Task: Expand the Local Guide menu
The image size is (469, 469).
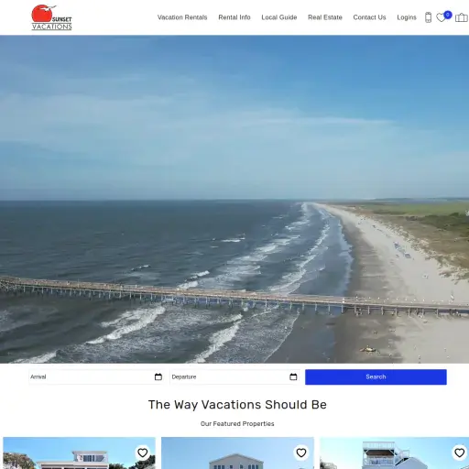Action: click(279, 17)
